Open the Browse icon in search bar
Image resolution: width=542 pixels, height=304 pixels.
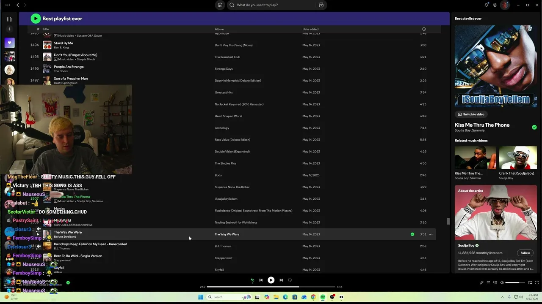pos(321,5)
